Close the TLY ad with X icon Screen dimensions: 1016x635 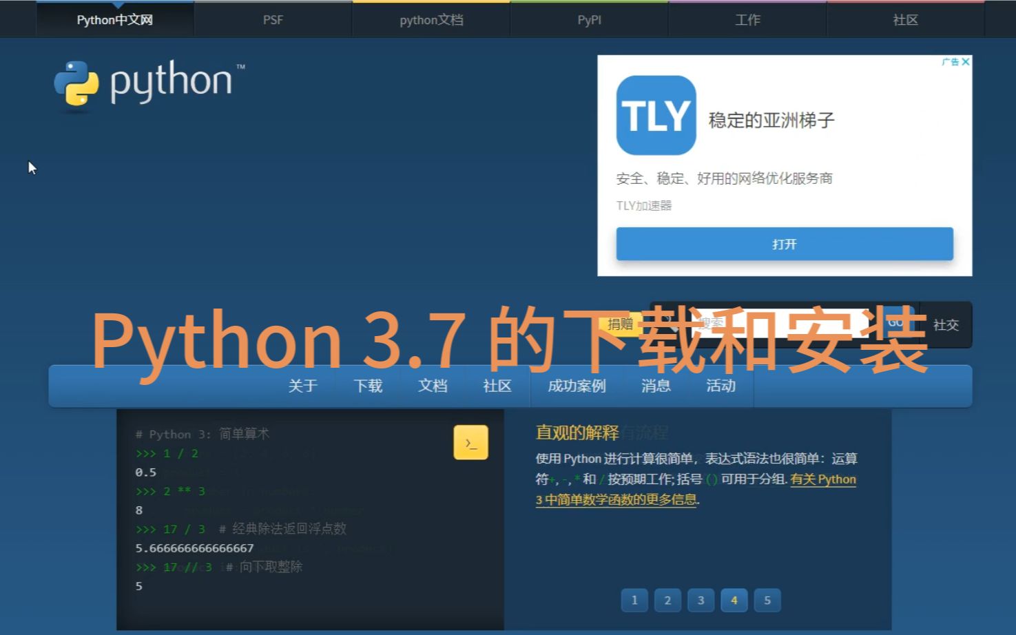coord(966,61)
